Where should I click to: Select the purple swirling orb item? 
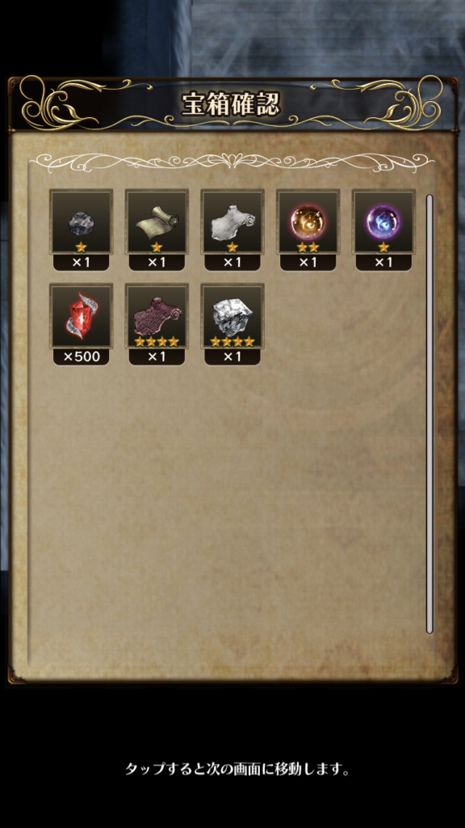[x=383, y=222]
